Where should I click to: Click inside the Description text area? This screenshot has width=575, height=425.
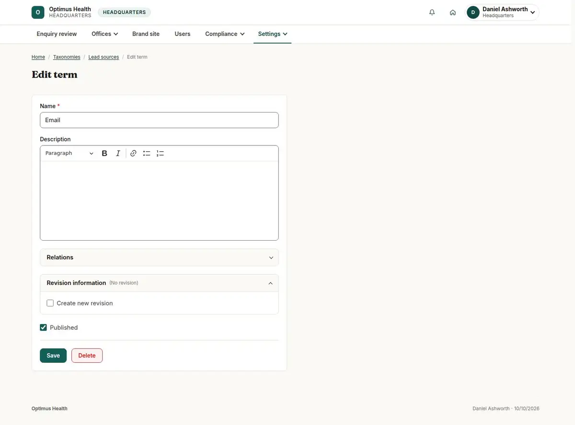(x=159, y=201)
